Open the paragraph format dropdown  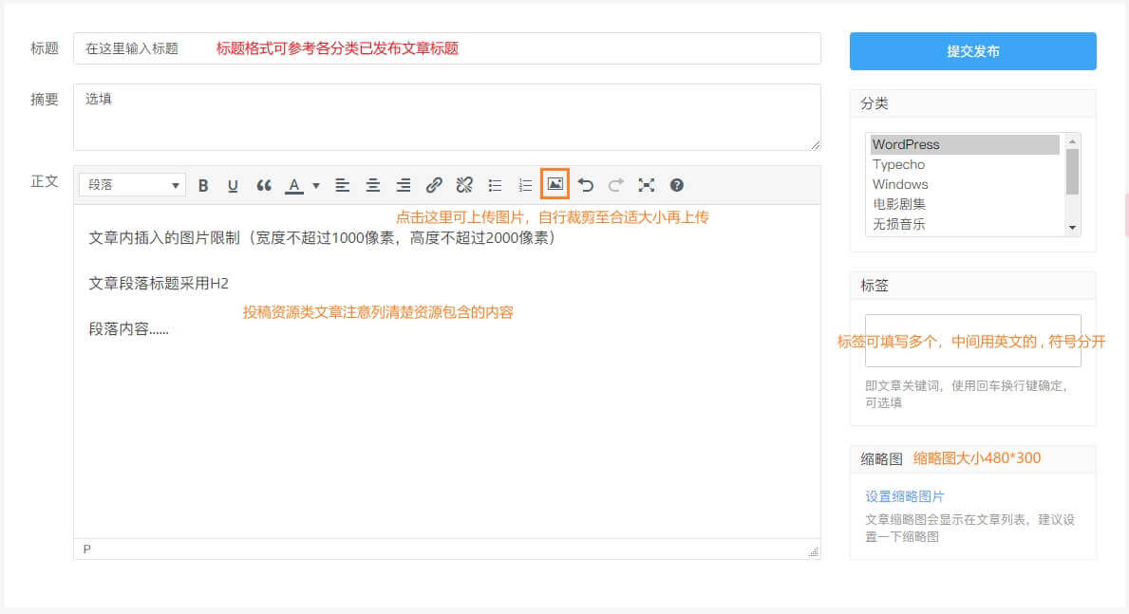click(x=133, y=185)
